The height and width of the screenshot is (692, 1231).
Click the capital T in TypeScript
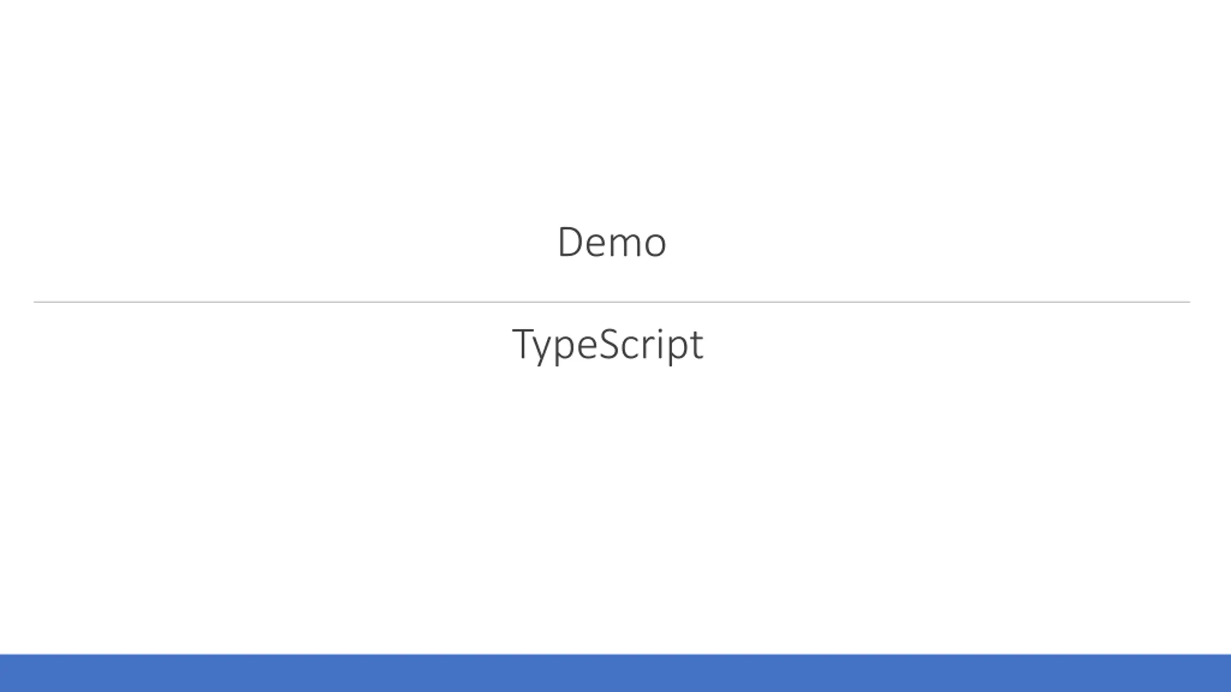click(x=523, y=344)
